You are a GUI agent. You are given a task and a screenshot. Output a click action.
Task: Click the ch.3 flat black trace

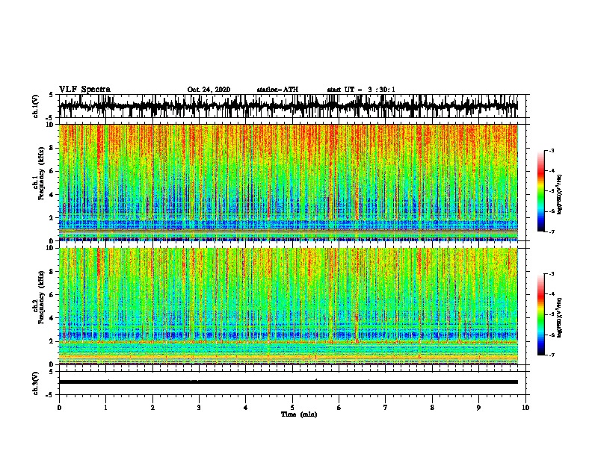288,382
